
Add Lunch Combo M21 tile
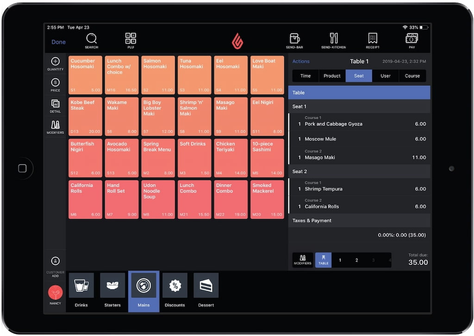pyautogui.click(x=194, y=200)
